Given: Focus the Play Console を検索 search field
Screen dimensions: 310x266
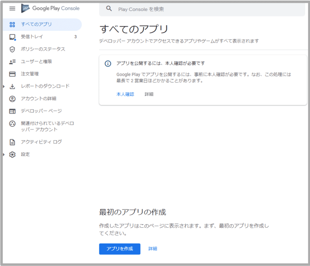Looking at the screenshot, I should pyautogui.click(x=202, y=9).
